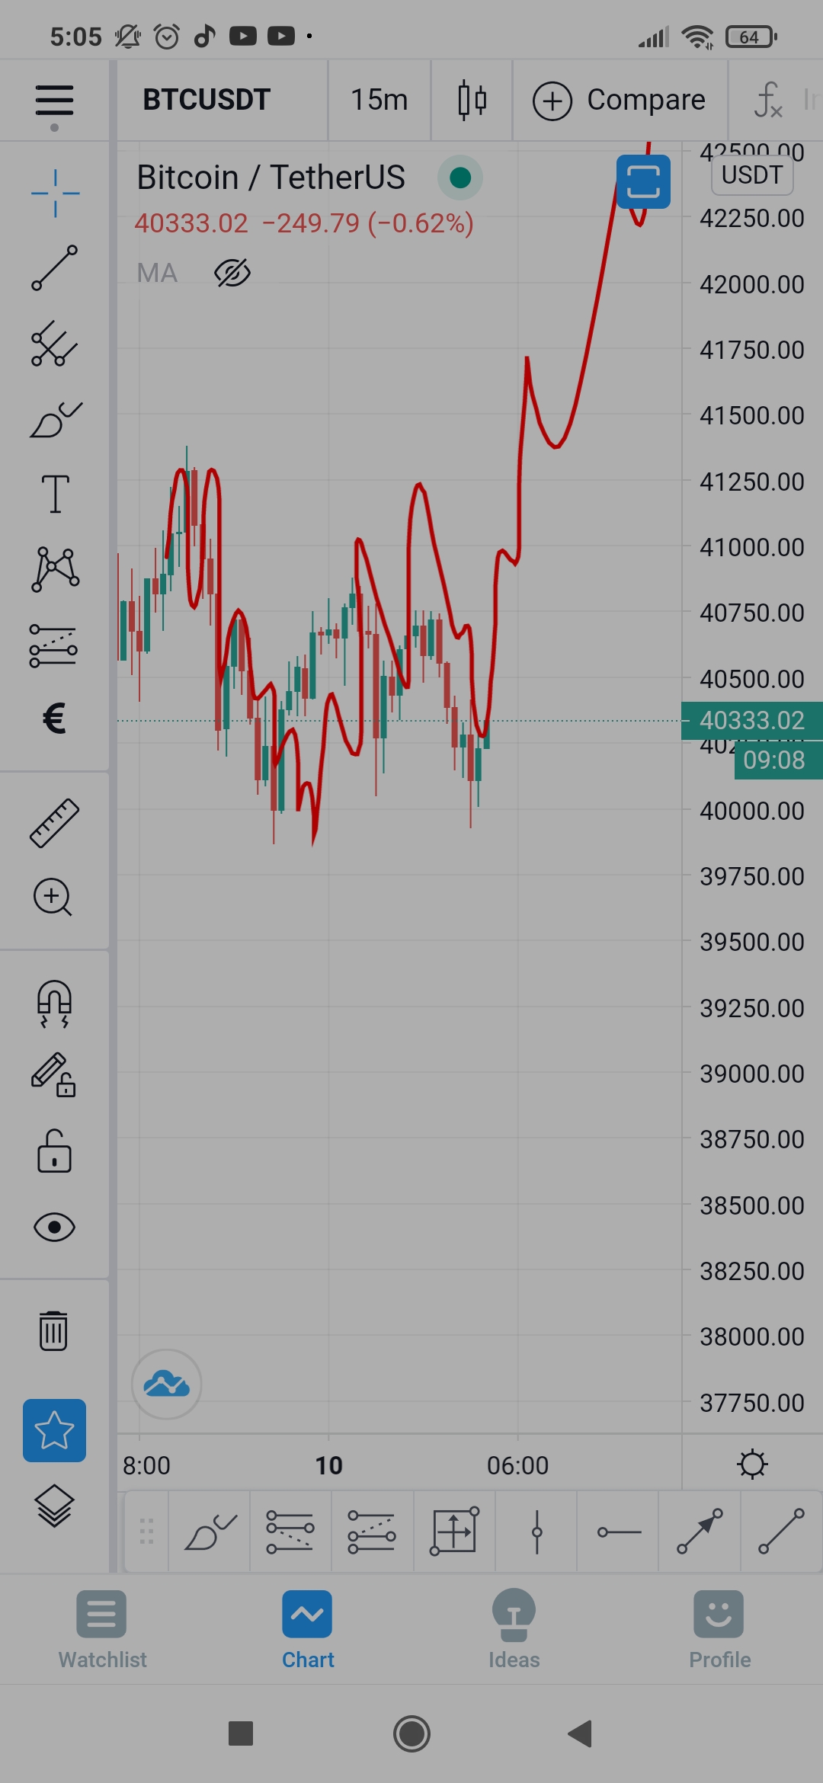Tap the 06:00 time axis label
The image size is (823, 1783).
(x=517, y=1465)
